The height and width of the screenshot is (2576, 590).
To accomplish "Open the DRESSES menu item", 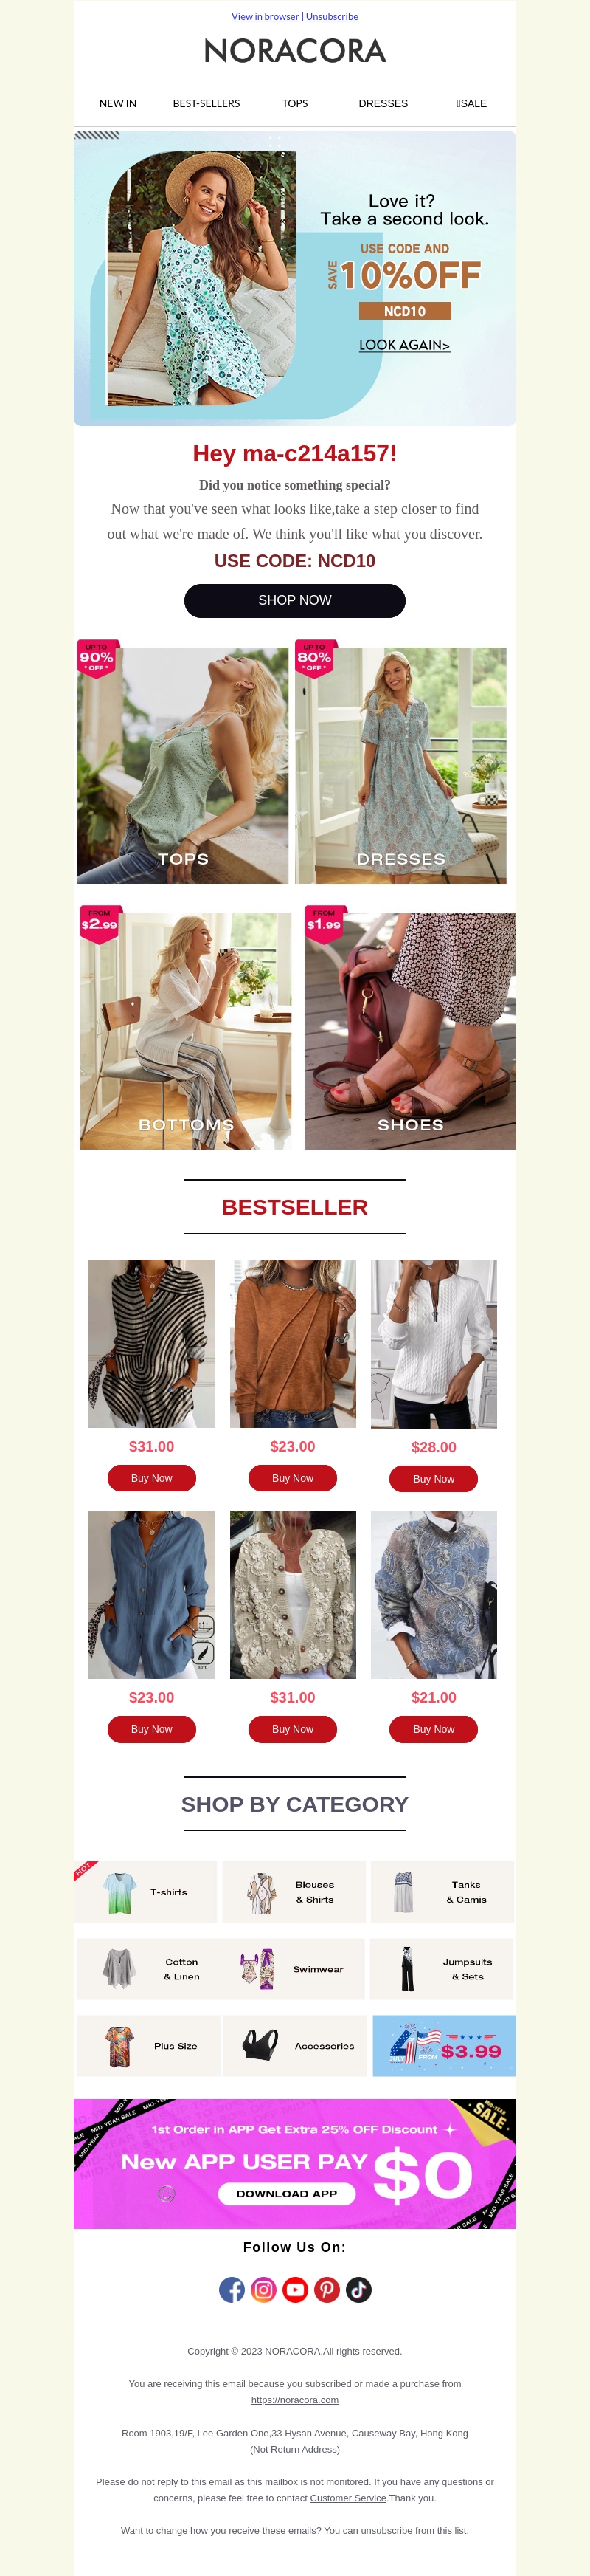I will pos(383,103).
